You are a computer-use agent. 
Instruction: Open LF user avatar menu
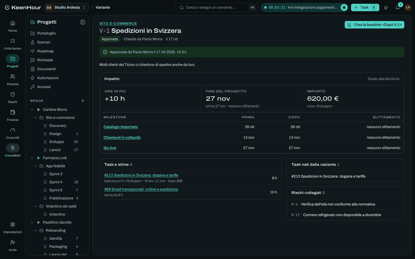click(408, 7)
